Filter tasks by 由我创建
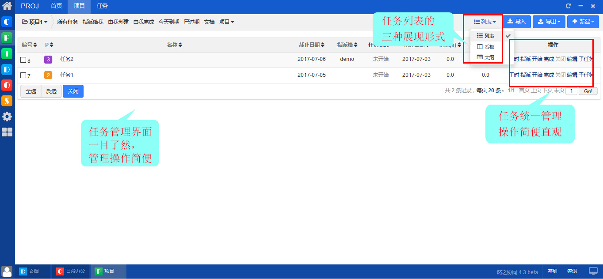The width and height of the screenshot is (603, 279). click(x=118, y=22)
